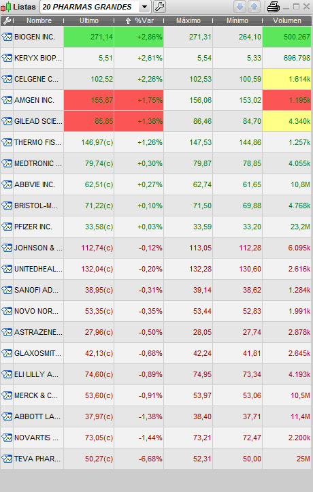Open chart icon for ASTRAZENE...

(x=7, y=332)
